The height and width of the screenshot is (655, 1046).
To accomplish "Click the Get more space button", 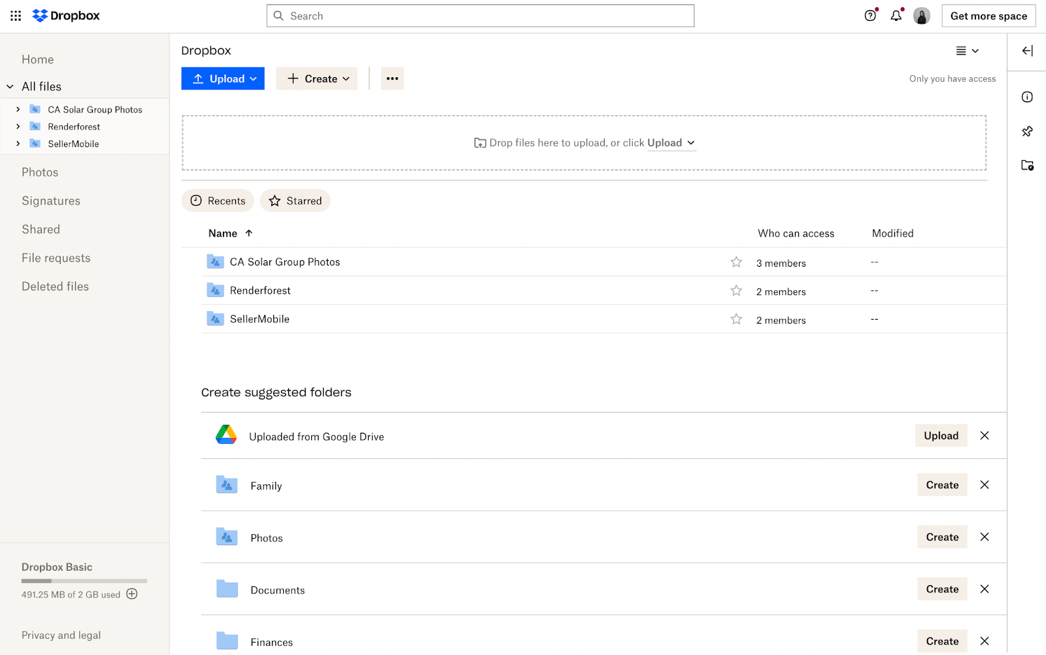I will [988, 16].
